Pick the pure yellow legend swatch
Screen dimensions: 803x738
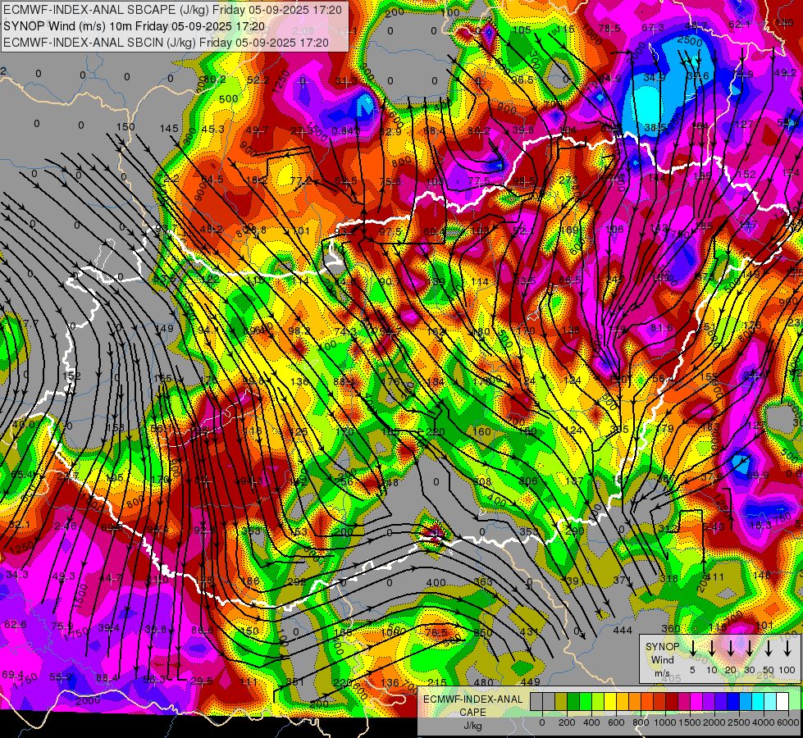pos(610,702)
